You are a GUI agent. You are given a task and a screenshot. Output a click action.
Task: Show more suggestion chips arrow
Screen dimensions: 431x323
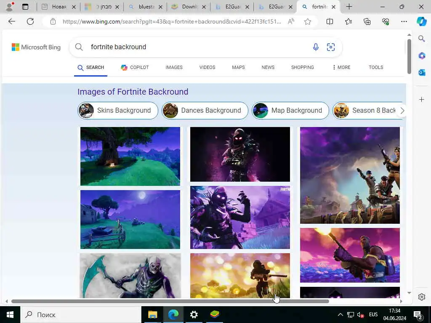[402, 111]
